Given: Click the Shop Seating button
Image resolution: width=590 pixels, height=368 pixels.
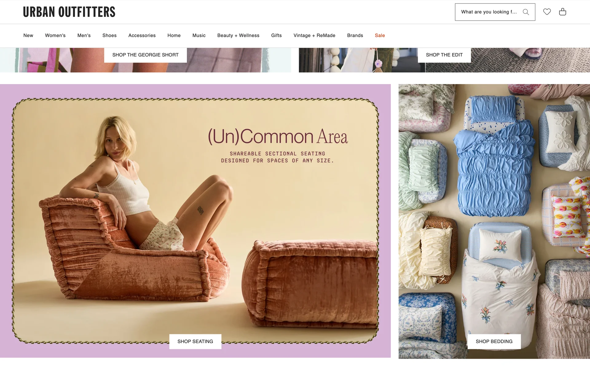Looking at the screenshot, I should (195, 341).
